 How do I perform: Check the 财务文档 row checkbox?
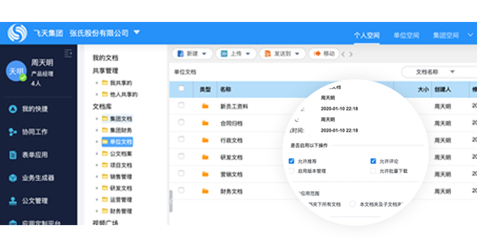pos(181,190)
